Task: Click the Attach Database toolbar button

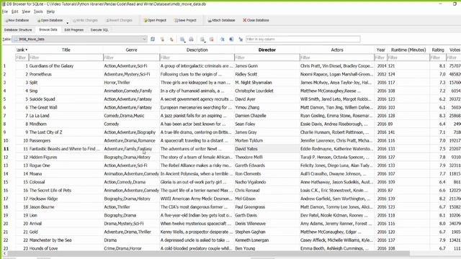Action: coord(221,20)
